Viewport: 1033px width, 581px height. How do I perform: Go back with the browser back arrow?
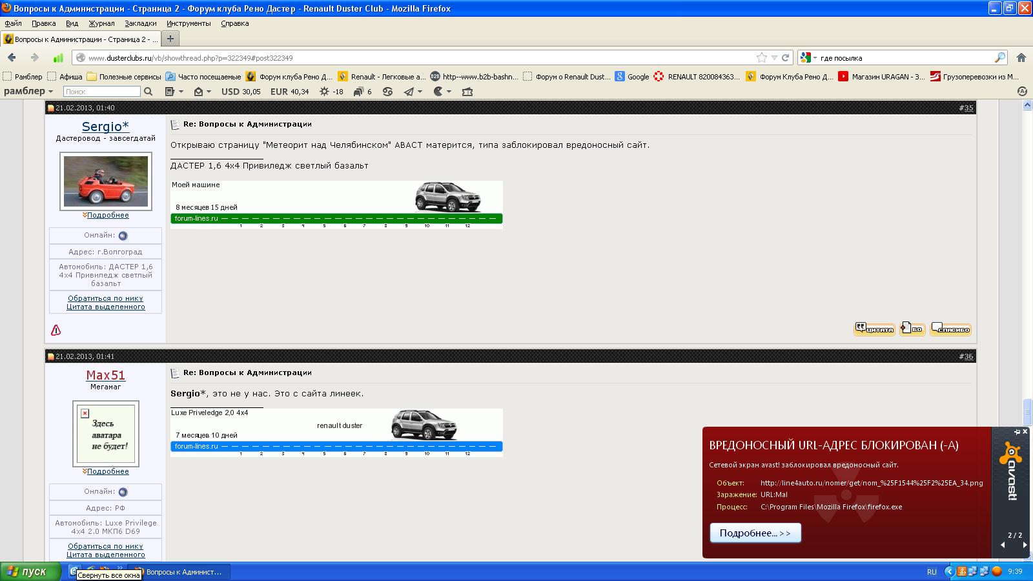point(12,57)
